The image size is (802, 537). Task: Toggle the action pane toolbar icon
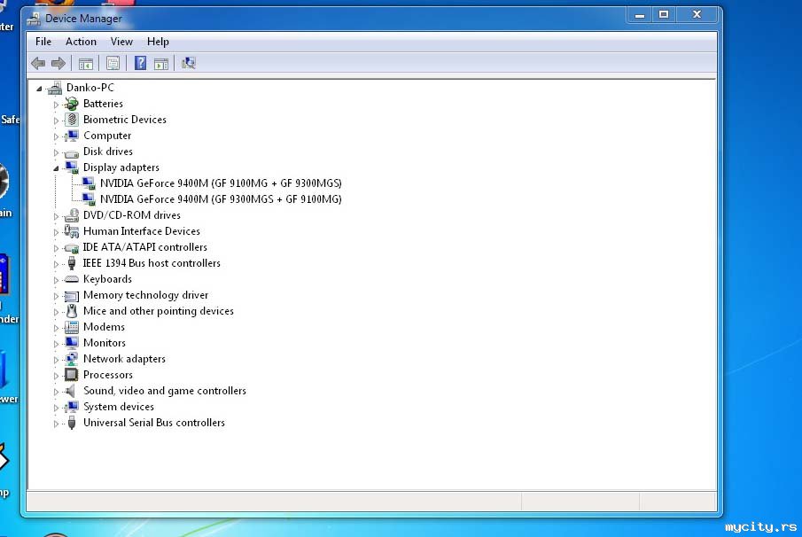(x=161, y=64)
